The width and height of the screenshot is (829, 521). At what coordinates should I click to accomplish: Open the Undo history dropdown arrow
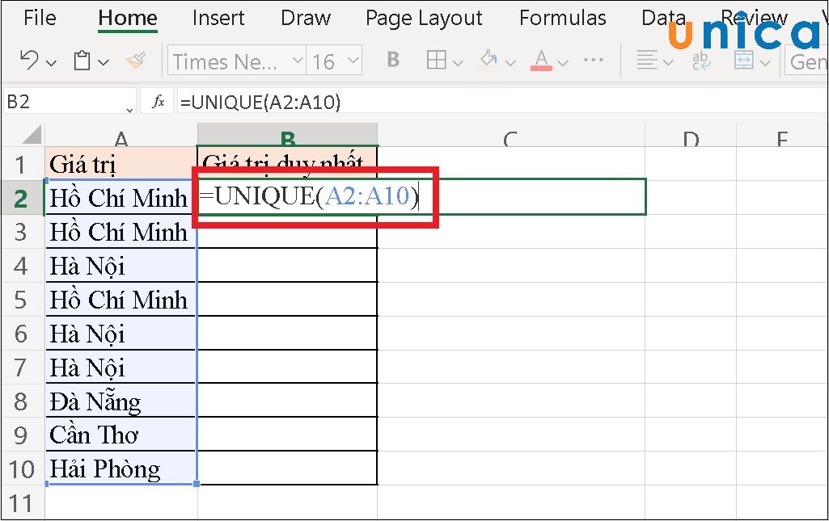(x=51, y=63)
